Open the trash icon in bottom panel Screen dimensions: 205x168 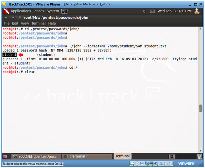click(x=200, y=156)
